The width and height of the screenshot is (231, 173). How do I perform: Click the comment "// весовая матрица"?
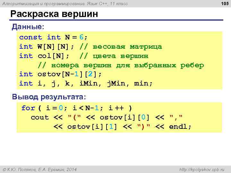(121, 47)
